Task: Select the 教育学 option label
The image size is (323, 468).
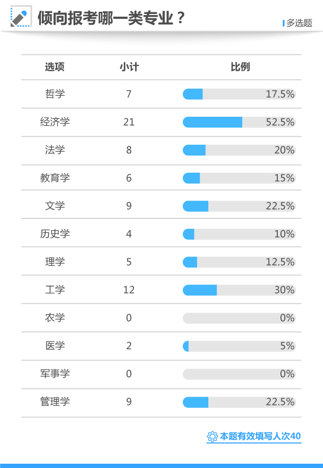Action: coord(55,178)
